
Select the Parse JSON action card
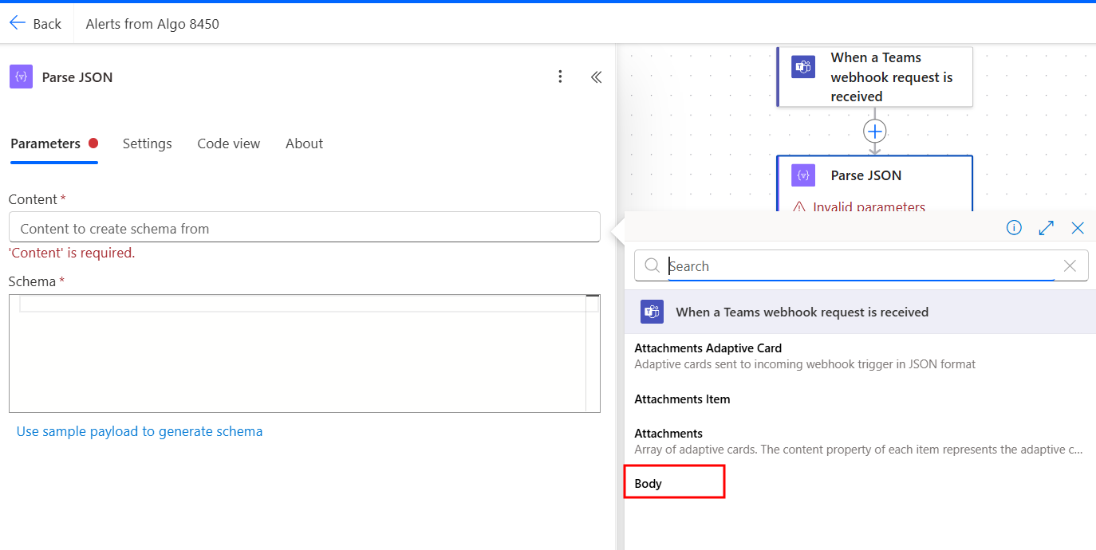tap(874, 184)
